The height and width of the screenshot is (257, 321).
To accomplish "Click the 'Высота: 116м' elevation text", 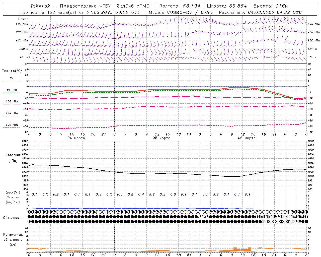I will 271,6.
